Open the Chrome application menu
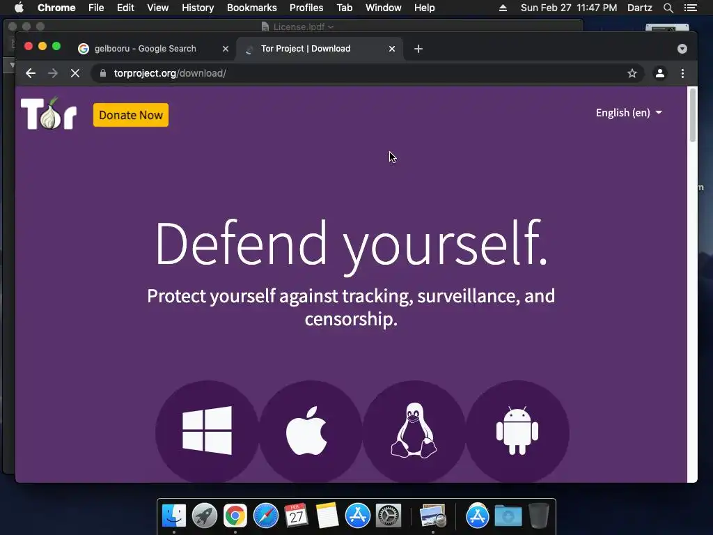 (x=56, y=8)
